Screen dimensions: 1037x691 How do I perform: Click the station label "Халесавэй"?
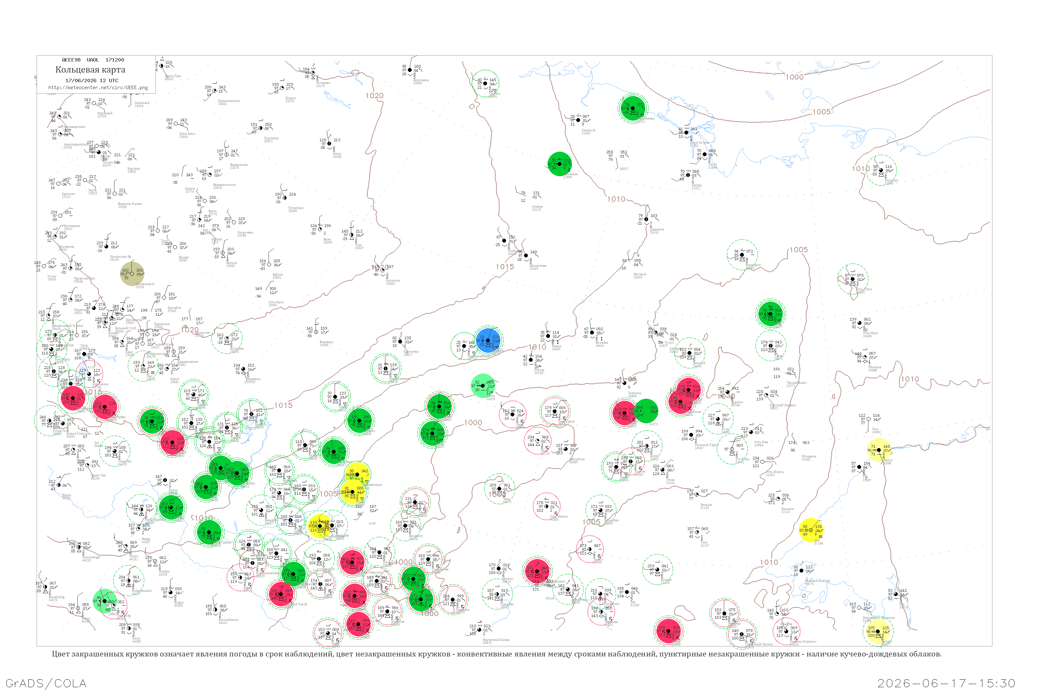click(142, 103)
